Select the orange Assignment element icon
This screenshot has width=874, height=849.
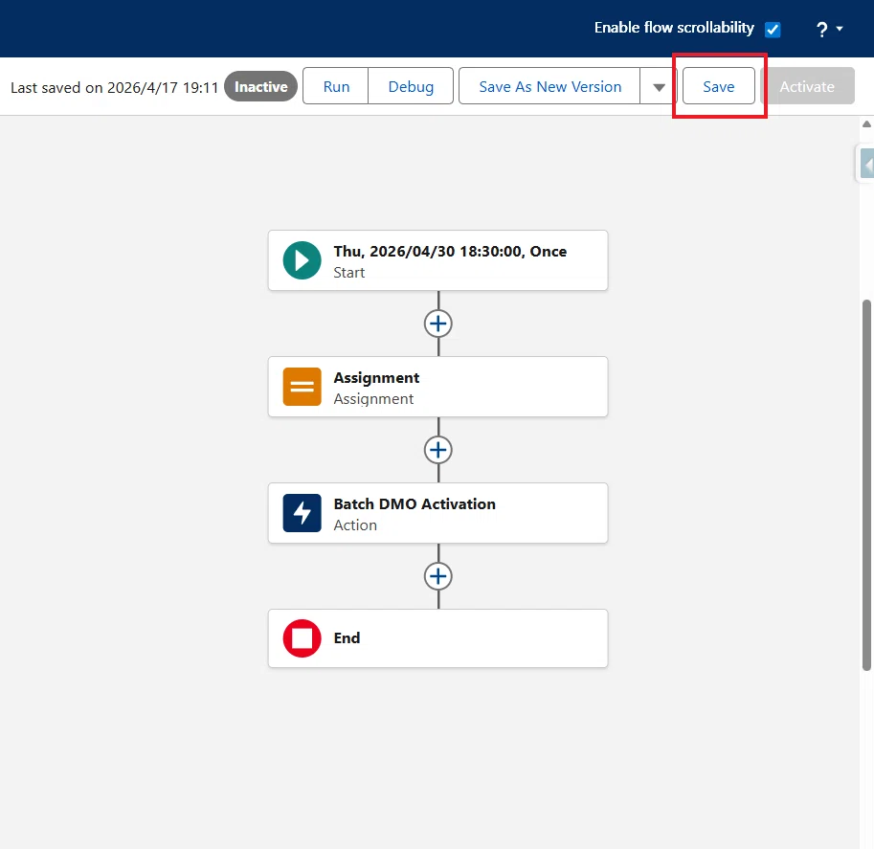tap(302, 387)
